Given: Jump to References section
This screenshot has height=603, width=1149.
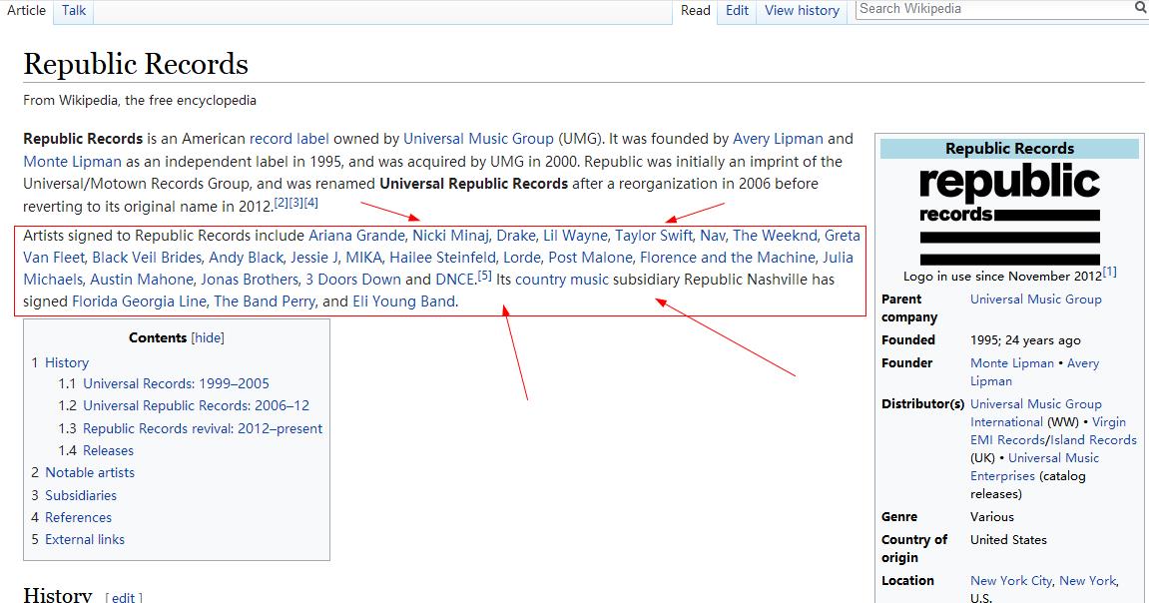Looking at the screenshot, I should [x=78, y=517].
